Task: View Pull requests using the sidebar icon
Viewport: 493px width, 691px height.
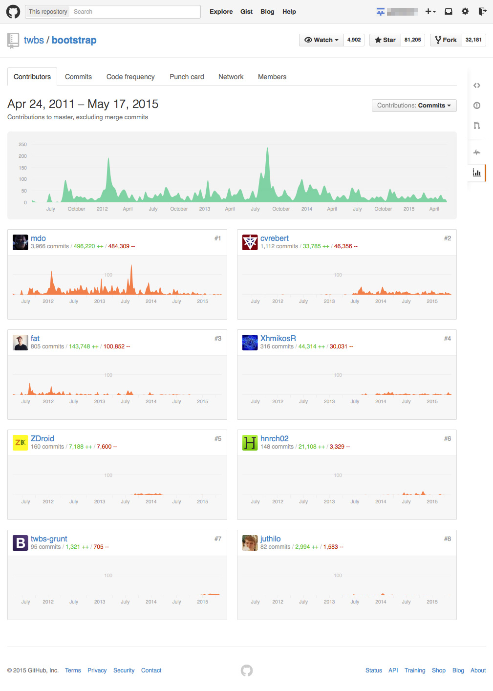Action: [477, 126]
